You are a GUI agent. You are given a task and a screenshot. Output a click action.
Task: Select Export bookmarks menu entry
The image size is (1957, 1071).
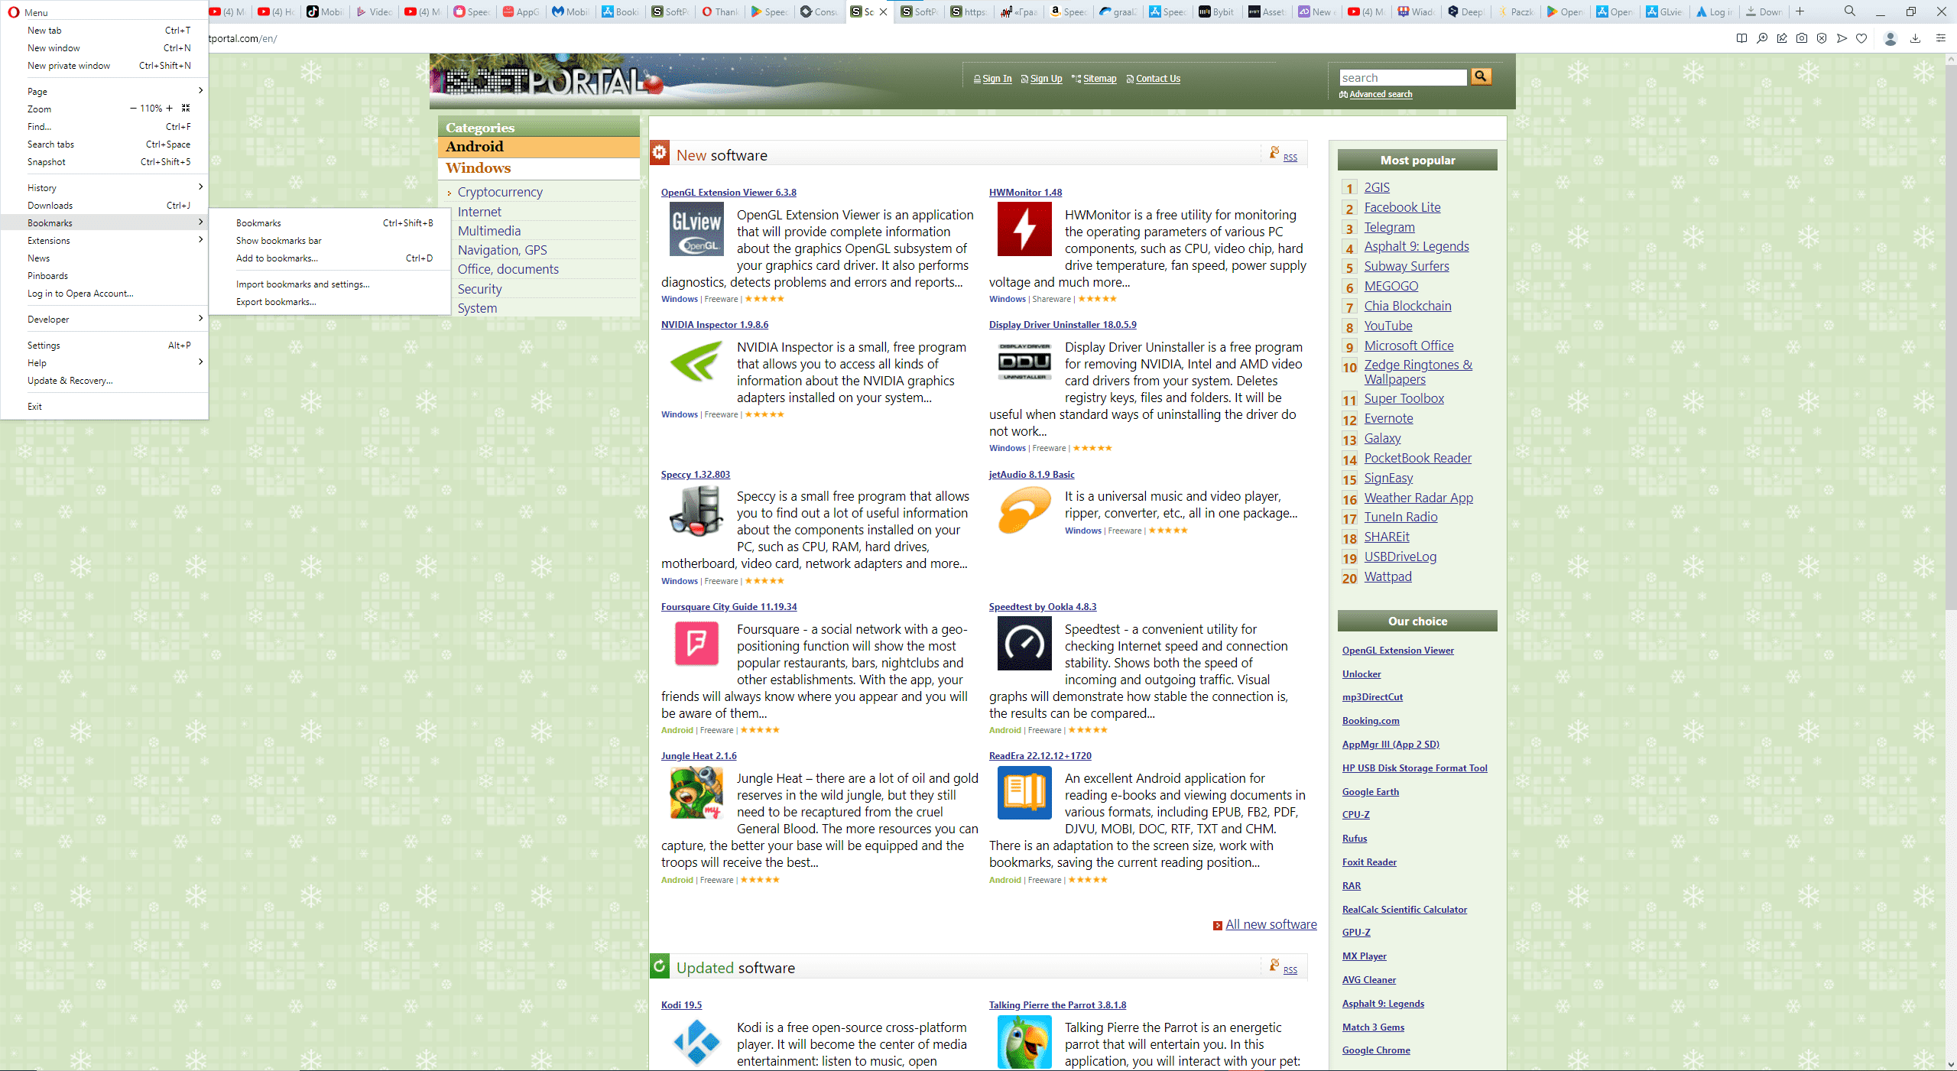coord(276,302)
